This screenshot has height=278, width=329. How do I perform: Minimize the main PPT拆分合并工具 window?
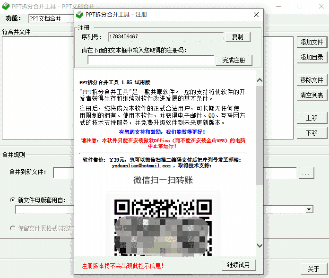pos(278,6)
